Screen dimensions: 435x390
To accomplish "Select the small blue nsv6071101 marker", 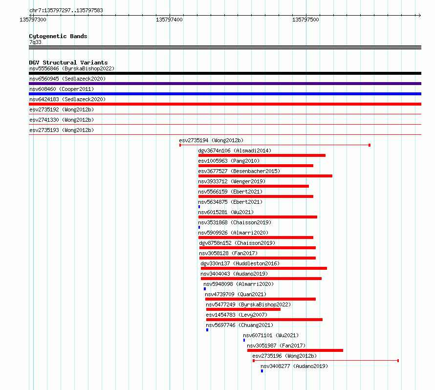I will click(244, 340).
